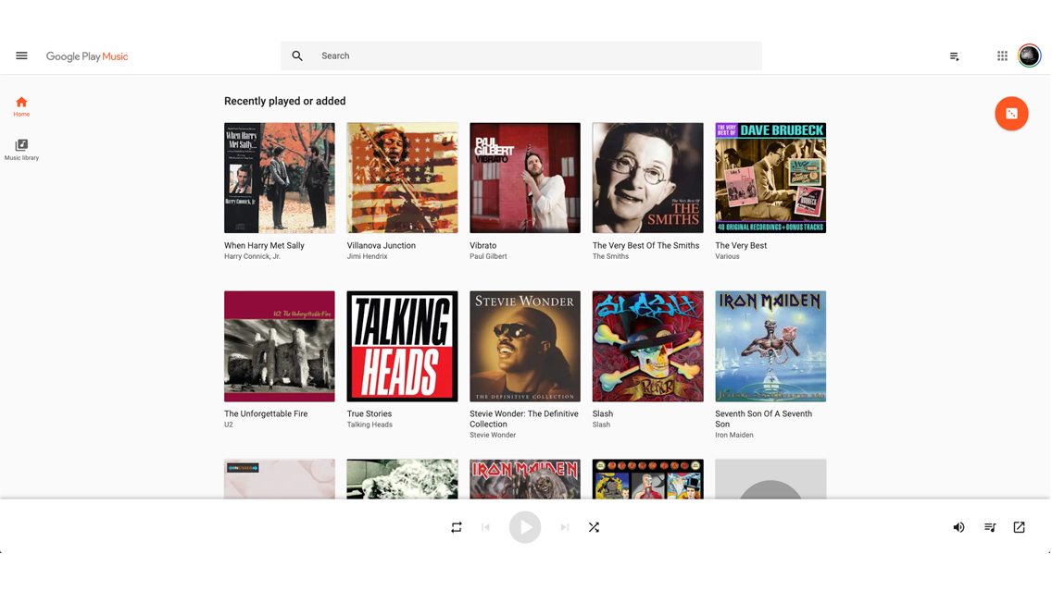The width and height of the screenshot is (1052, 591).
Task: Open Villanova Junction album cover
Action: (x=403, y=178)
